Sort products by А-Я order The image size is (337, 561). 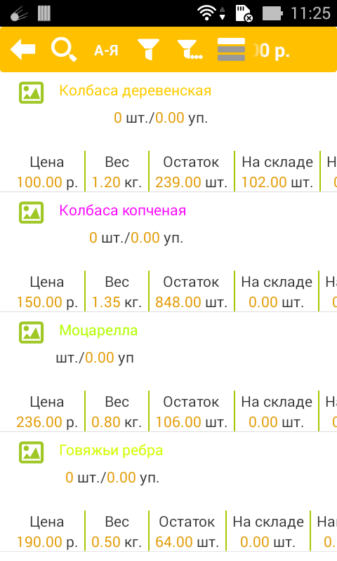[106, 50]
